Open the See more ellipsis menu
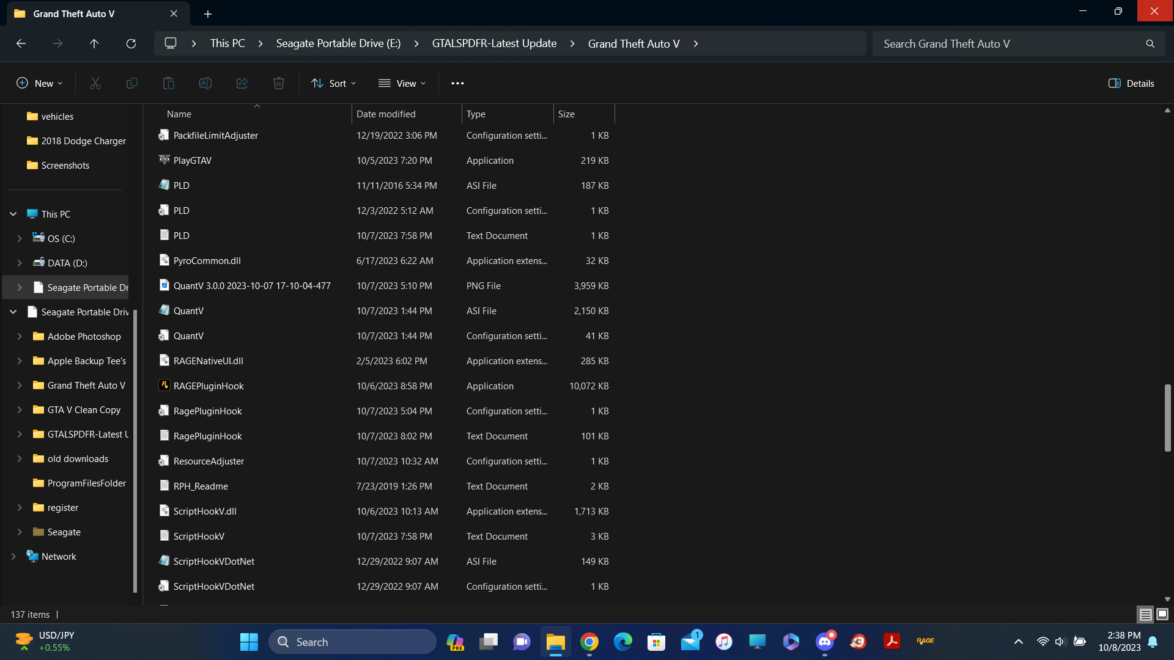 tap(457, 83)
